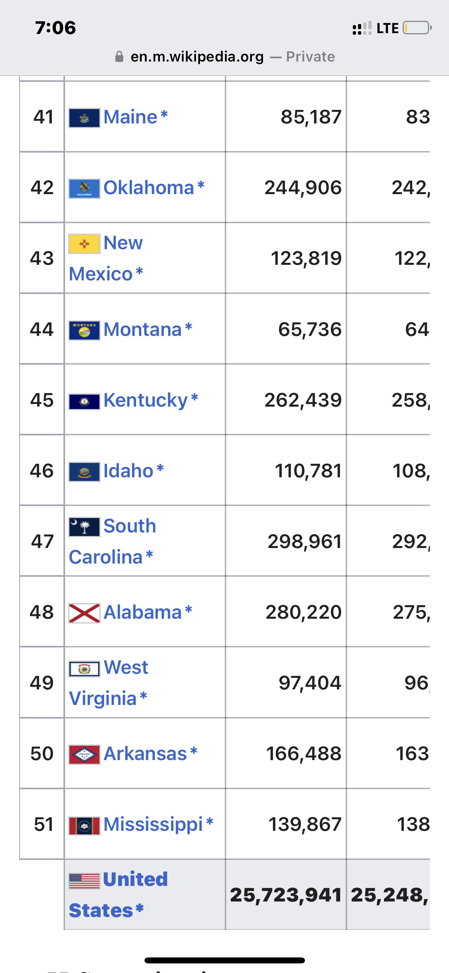Tap the Oklahoma flag icon
Viewport: 449px width, 973px height.
[x=84, y=189]
